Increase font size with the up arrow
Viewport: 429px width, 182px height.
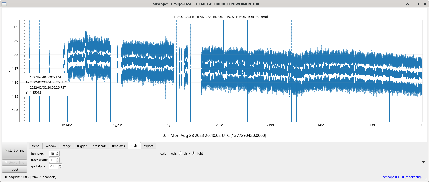pos(57,152)
